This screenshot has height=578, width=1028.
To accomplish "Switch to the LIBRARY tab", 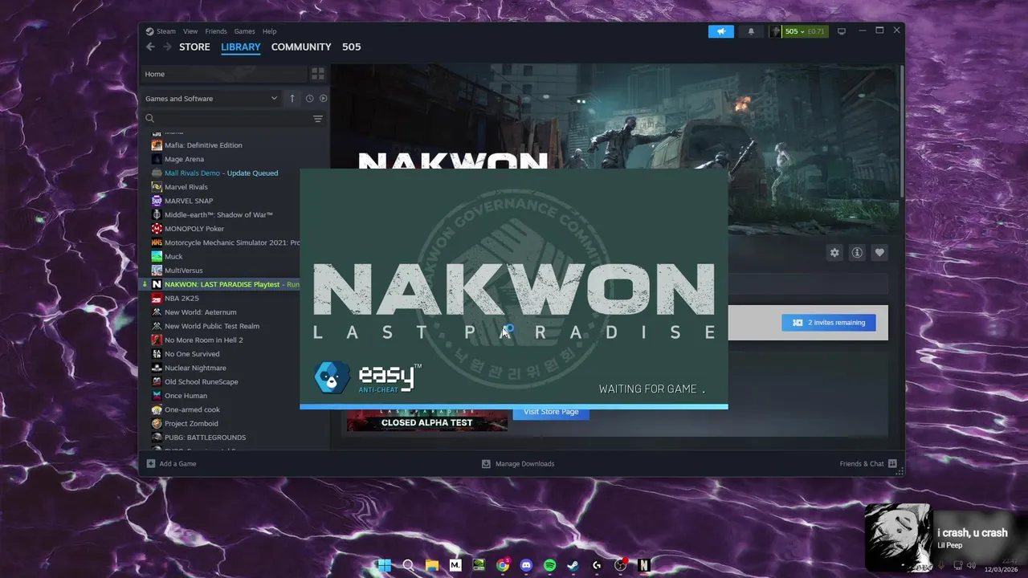I will [241, 47].
